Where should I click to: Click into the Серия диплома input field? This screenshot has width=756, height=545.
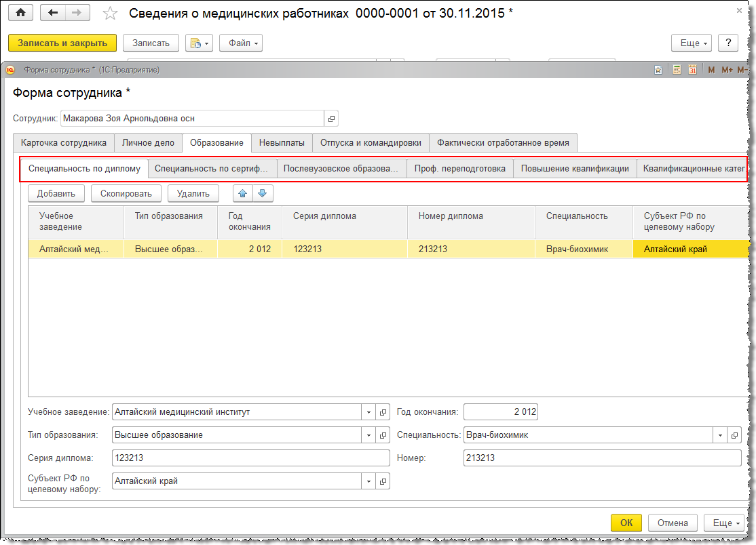point(250,458)
